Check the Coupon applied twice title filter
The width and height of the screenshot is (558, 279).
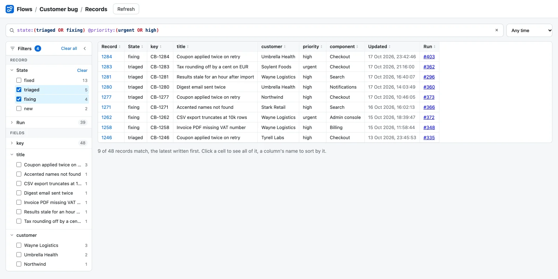pos(19,165)
